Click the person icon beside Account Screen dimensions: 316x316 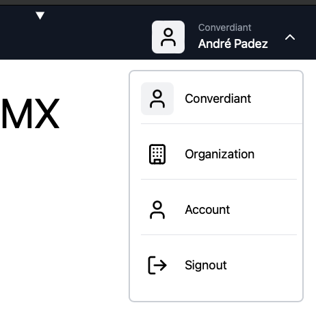[157, 210]
